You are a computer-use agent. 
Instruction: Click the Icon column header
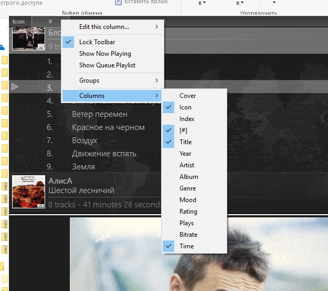[x=19, y=22]
